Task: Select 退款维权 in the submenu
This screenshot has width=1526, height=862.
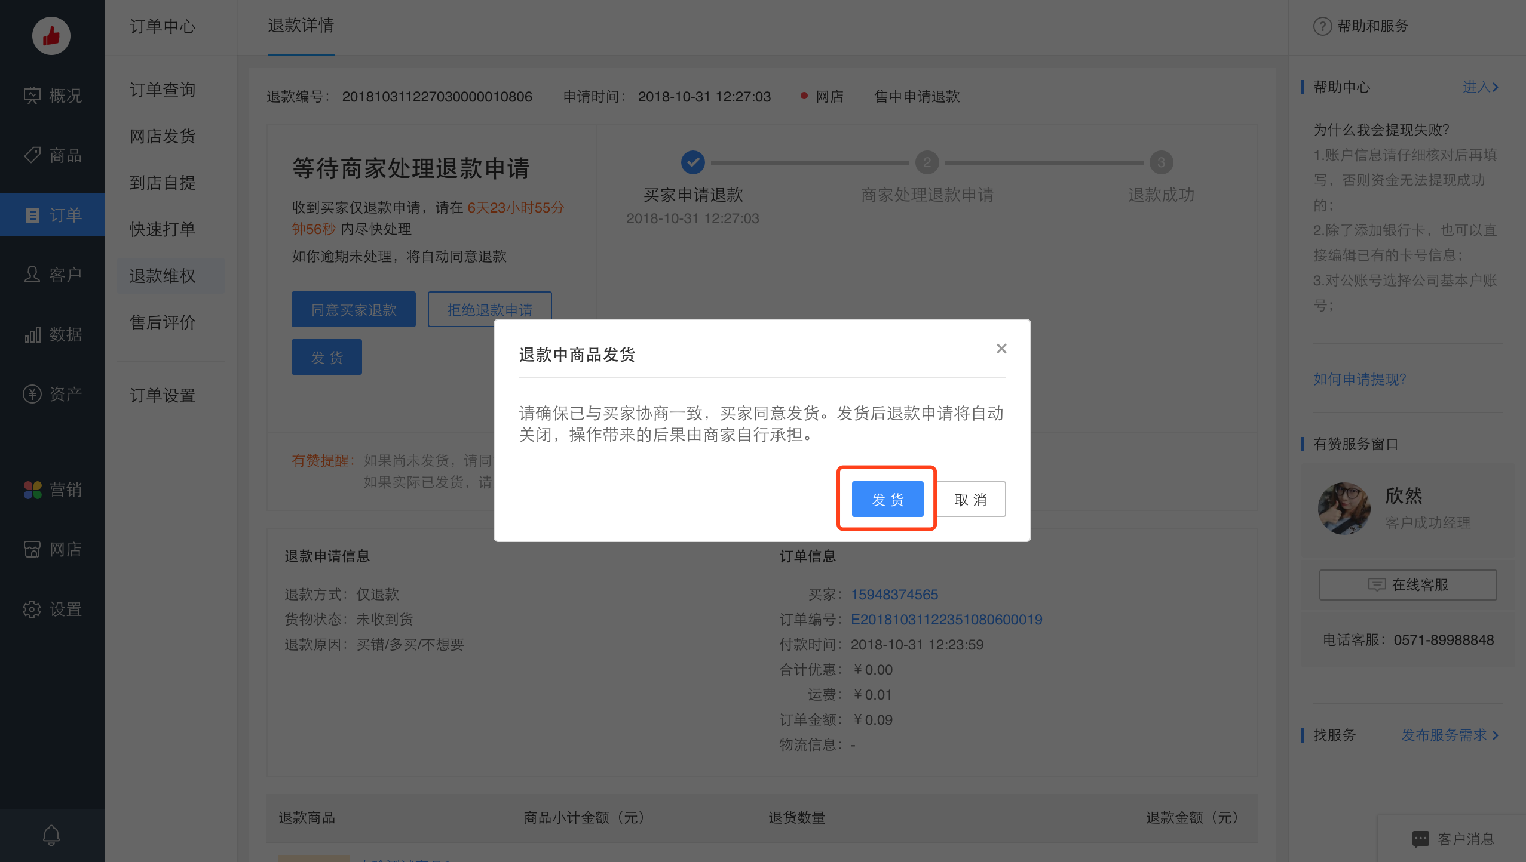Action: pos(171,276)
